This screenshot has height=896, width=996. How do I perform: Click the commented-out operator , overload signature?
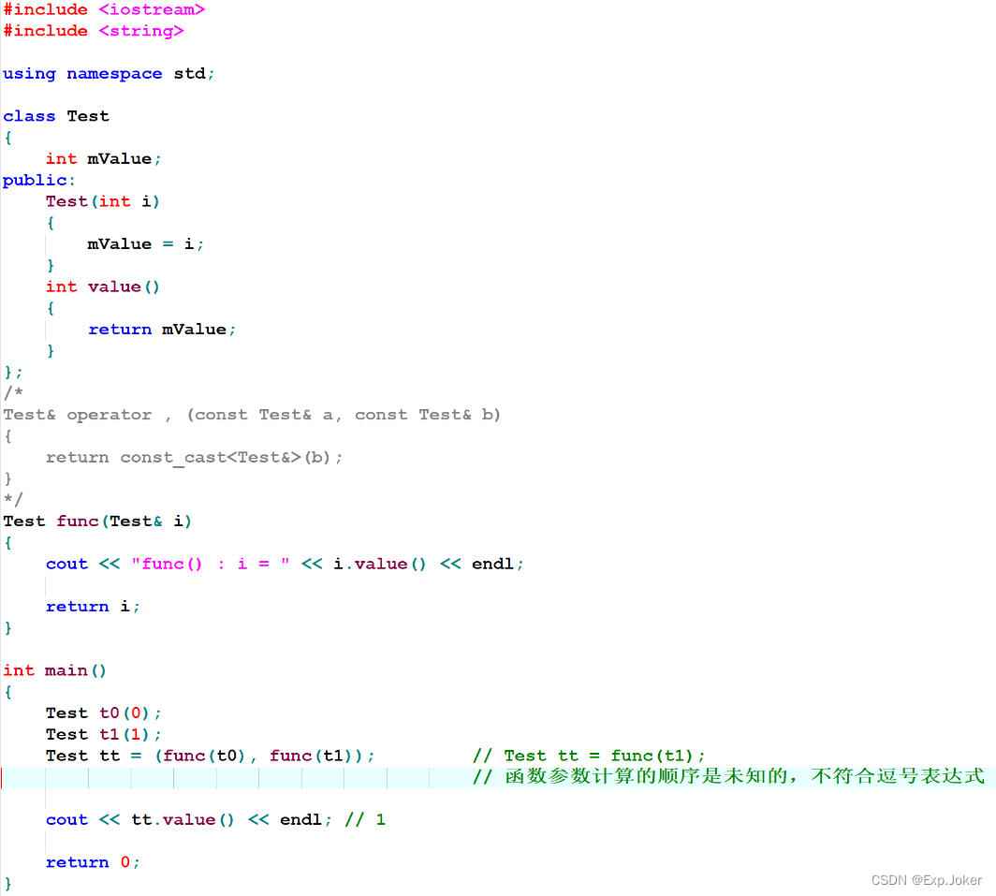pos(252,414)
